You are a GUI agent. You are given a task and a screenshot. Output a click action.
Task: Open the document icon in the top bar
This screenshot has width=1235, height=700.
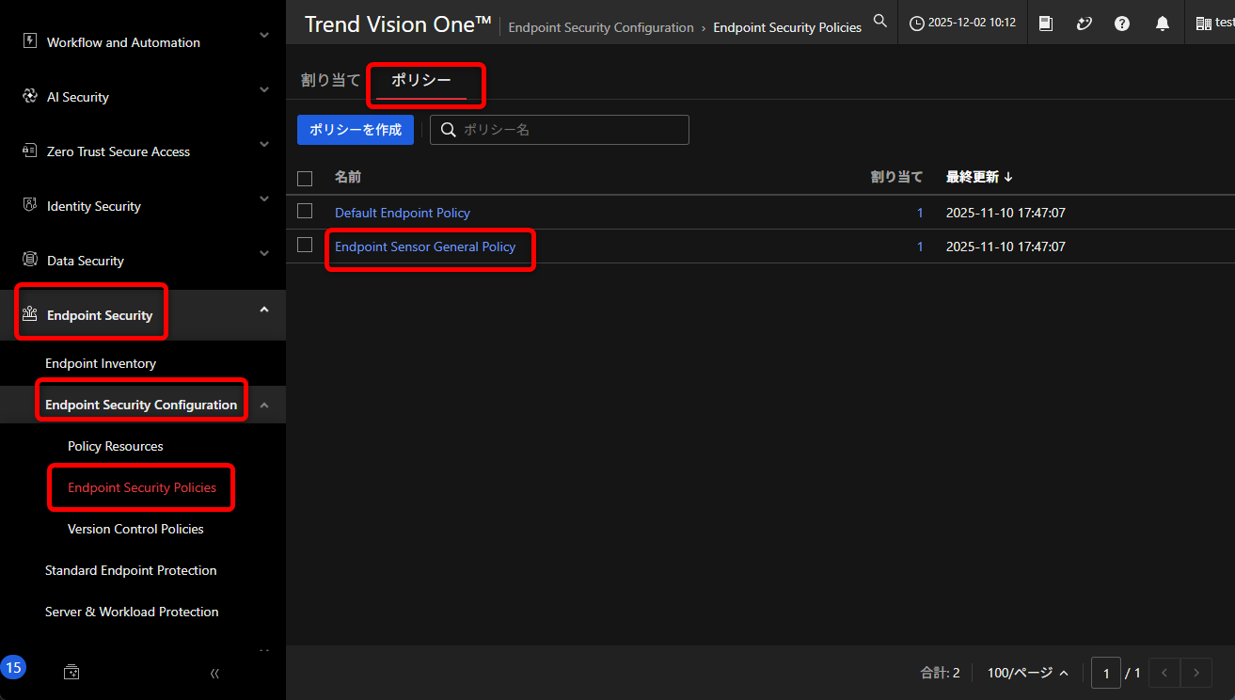tap(1046, 24)
